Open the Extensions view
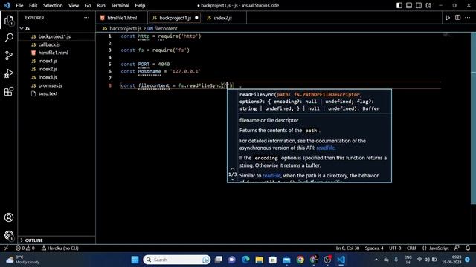476x267 pixels. 9,91
